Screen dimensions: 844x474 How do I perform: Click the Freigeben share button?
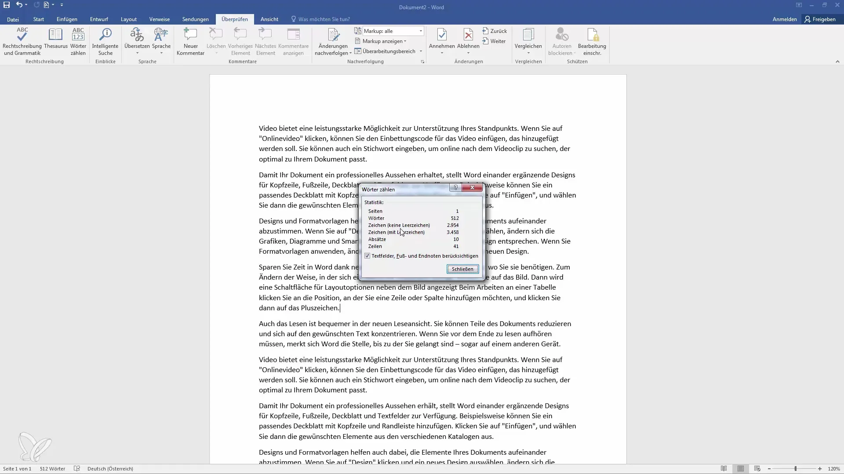coord(820,19)
